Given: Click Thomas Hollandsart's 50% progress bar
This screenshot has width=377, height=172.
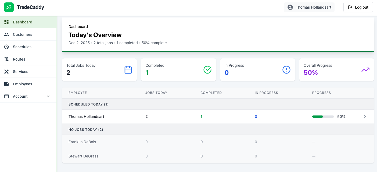Looking at the screenshot, I should (x=323, y=117).
